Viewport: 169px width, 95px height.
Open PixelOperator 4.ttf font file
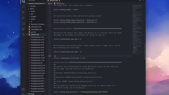pos(36,42)
